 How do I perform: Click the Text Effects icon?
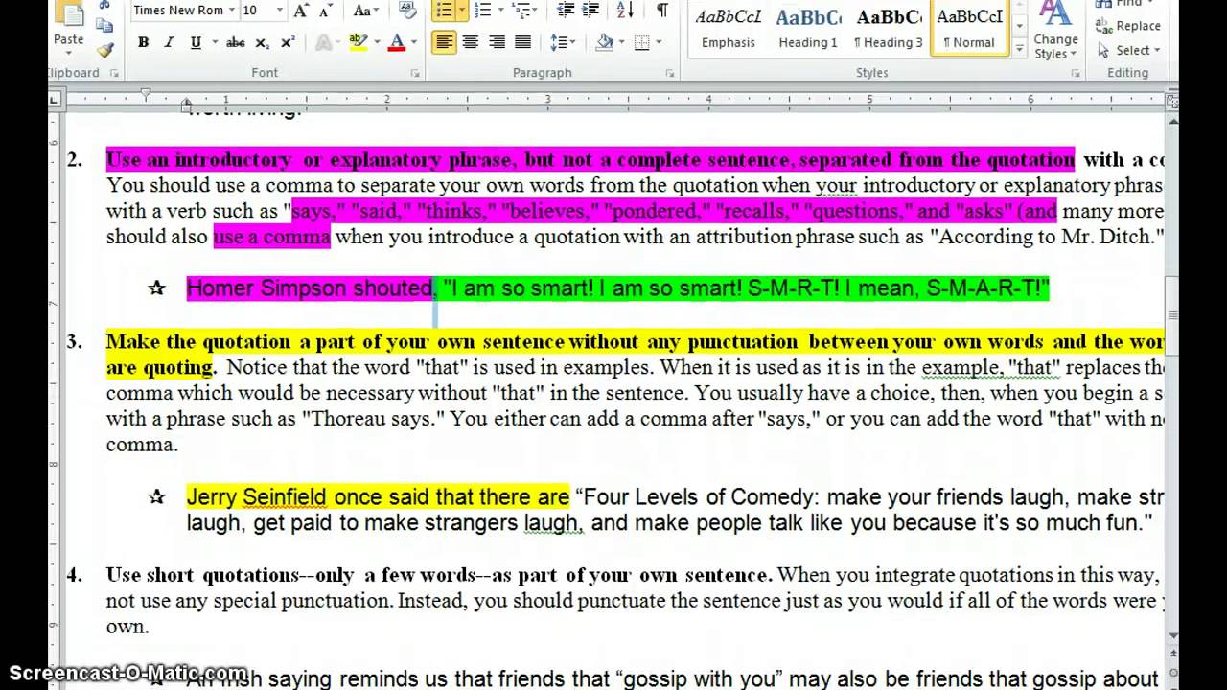(323, 42)
